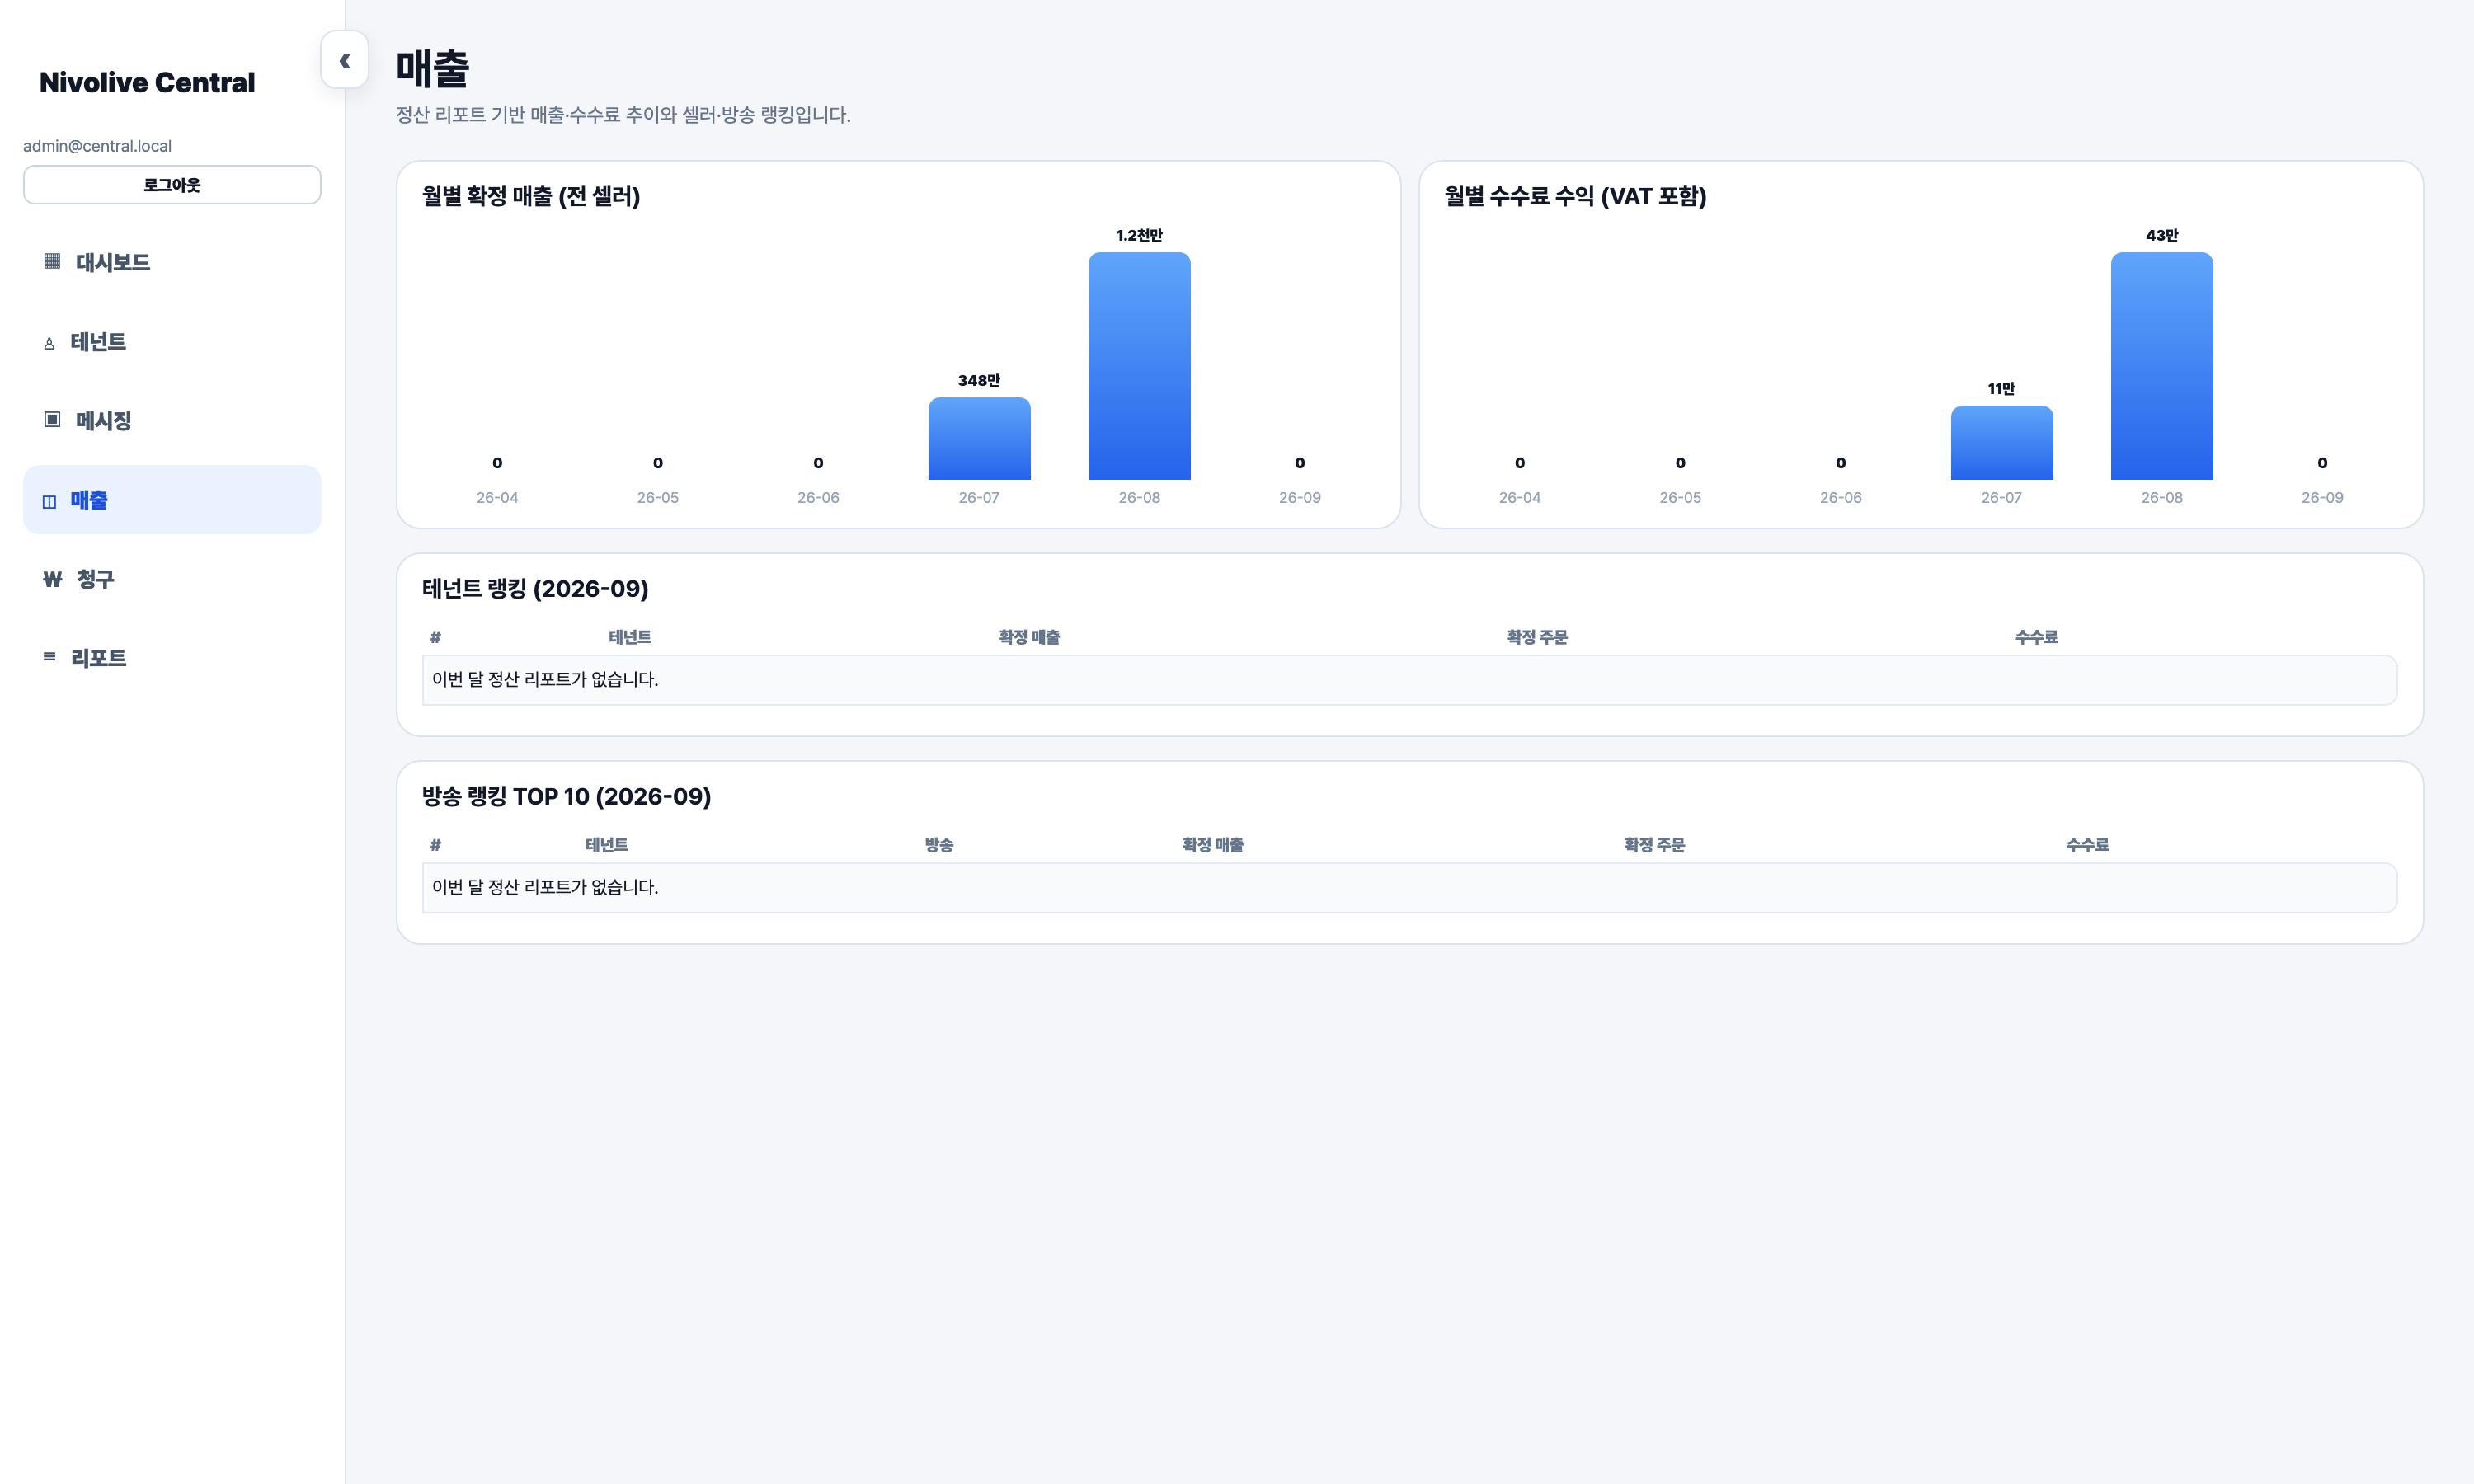2474x1484 pixels.
Task: Open the 메시징 section
Action: [x=172, y=420]
